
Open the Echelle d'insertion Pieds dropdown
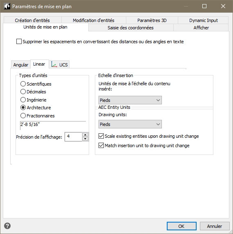pos(130,100)
